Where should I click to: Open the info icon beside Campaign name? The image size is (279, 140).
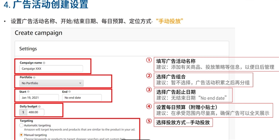tap(44, 63)
